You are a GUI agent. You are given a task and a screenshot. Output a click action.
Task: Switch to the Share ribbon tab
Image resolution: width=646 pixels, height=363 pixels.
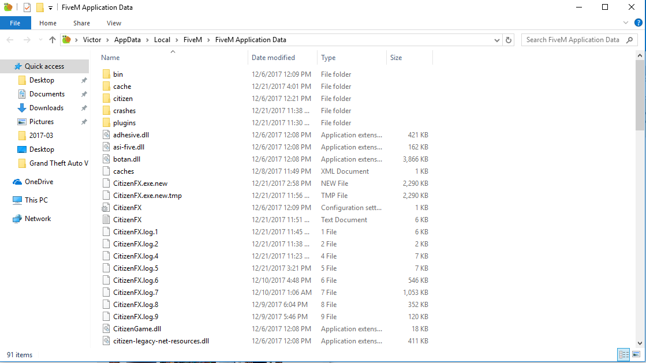coord(81,23)
